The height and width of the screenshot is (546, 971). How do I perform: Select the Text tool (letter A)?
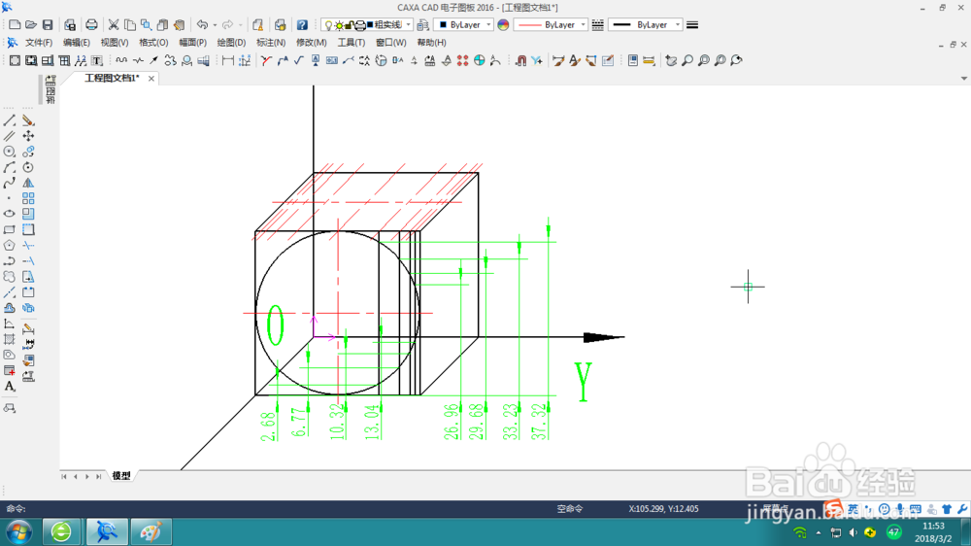pyautogui.click(x=10, y=386)
